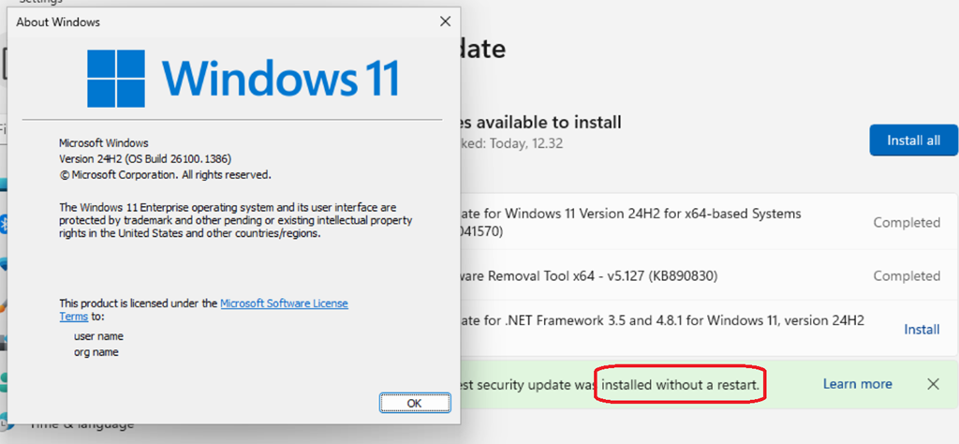
Task: Open the Microsoft Software License Terms link
Action: point(284,303)
